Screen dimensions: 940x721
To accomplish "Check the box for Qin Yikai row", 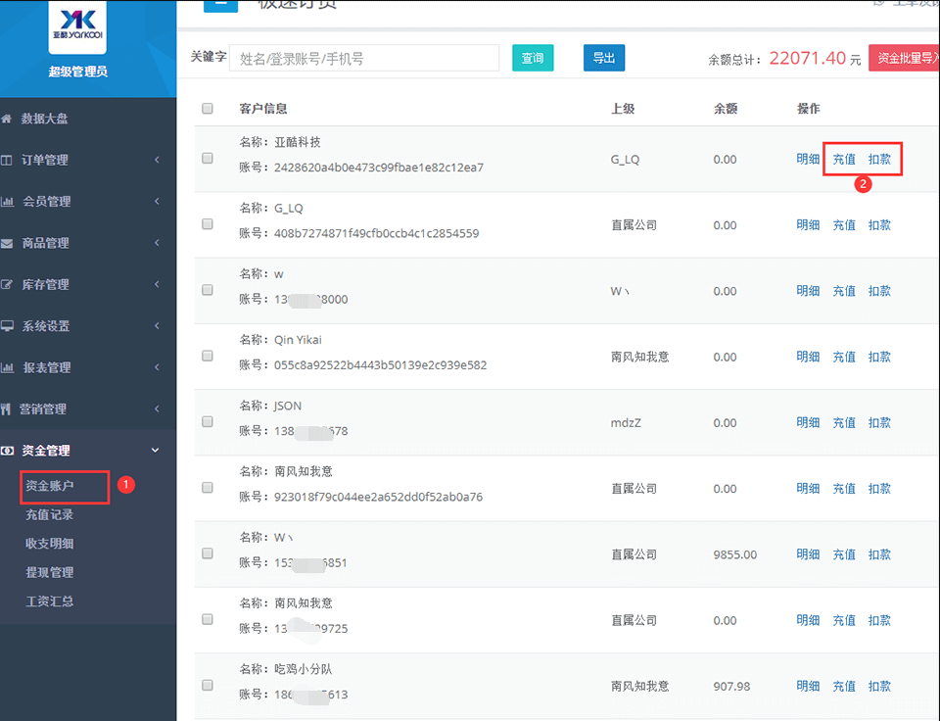I will tap(208, 356).
